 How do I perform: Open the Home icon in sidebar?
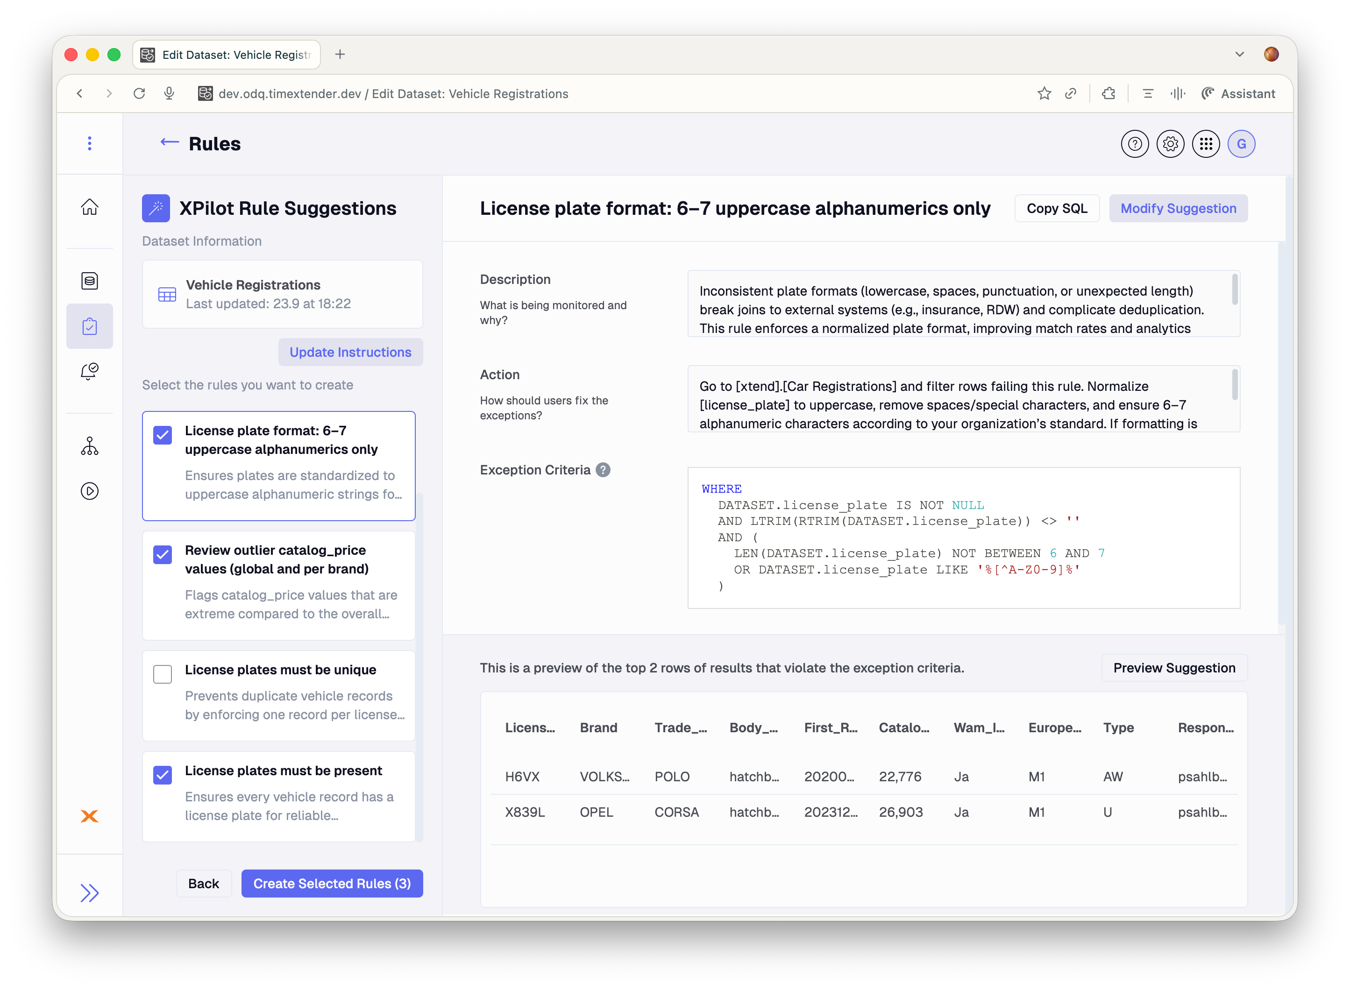click(89, 207)
